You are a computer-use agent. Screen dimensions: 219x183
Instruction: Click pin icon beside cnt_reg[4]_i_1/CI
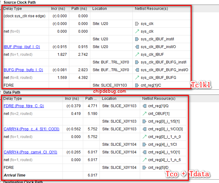pyautogui.click(x=144, y=144)
